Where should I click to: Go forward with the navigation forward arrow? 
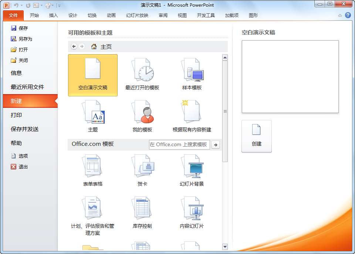pyautogui.click(x=82, y=46)
